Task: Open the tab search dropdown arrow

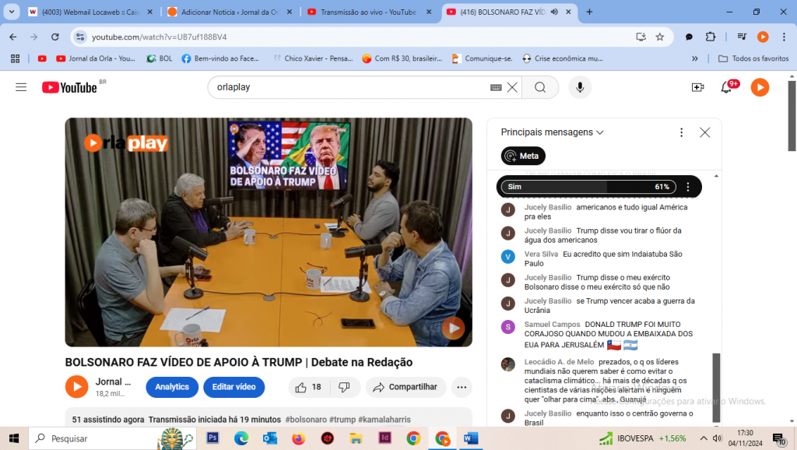Action: coord(11,12)
